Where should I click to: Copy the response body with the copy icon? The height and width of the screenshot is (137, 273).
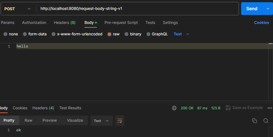pos(255,121)
